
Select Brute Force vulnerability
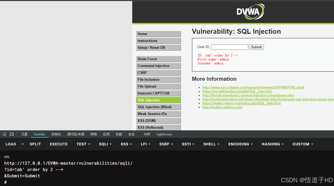(159, 59)
